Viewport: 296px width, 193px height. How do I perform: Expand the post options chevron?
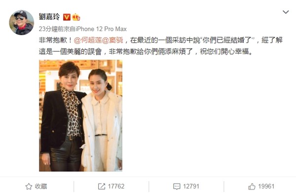[286, 12]
